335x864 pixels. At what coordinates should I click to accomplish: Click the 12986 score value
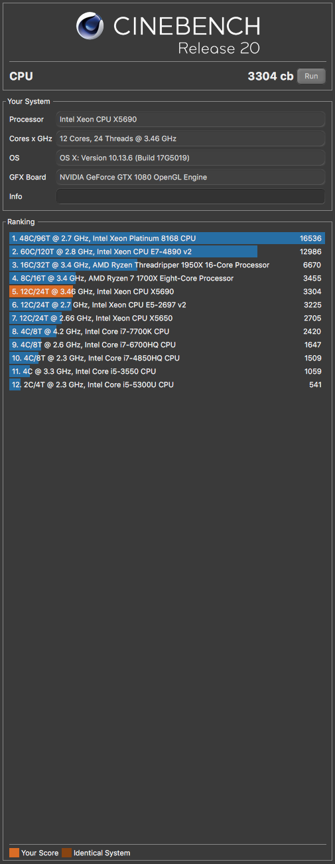pos(310,251)
